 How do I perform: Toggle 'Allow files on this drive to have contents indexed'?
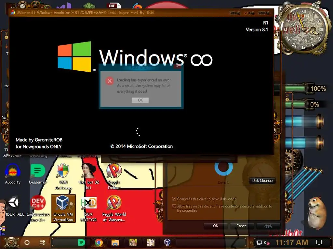tap(174, 206)
